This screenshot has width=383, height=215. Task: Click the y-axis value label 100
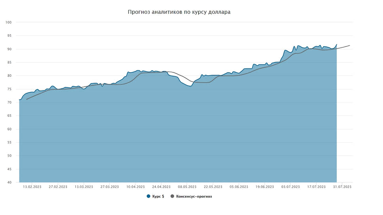tap(9, 22)
